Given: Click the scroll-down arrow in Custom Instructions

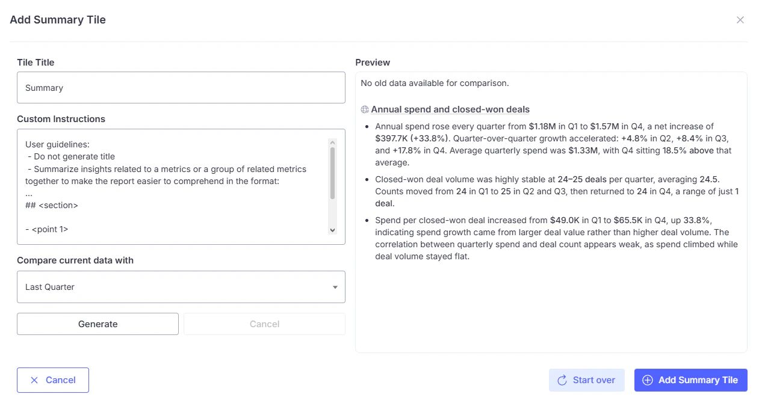Looking at the screenshot, I should (332, 230).
